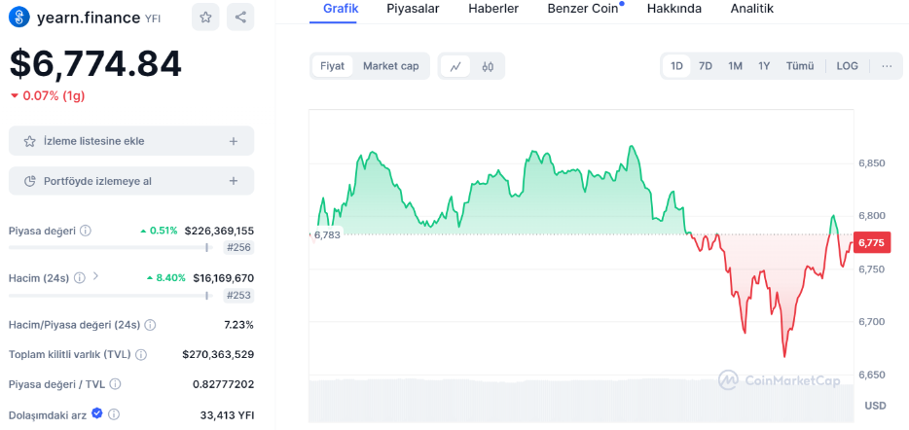Click the $16,169,670 volume value
The image size is (909, 430).
223,277
